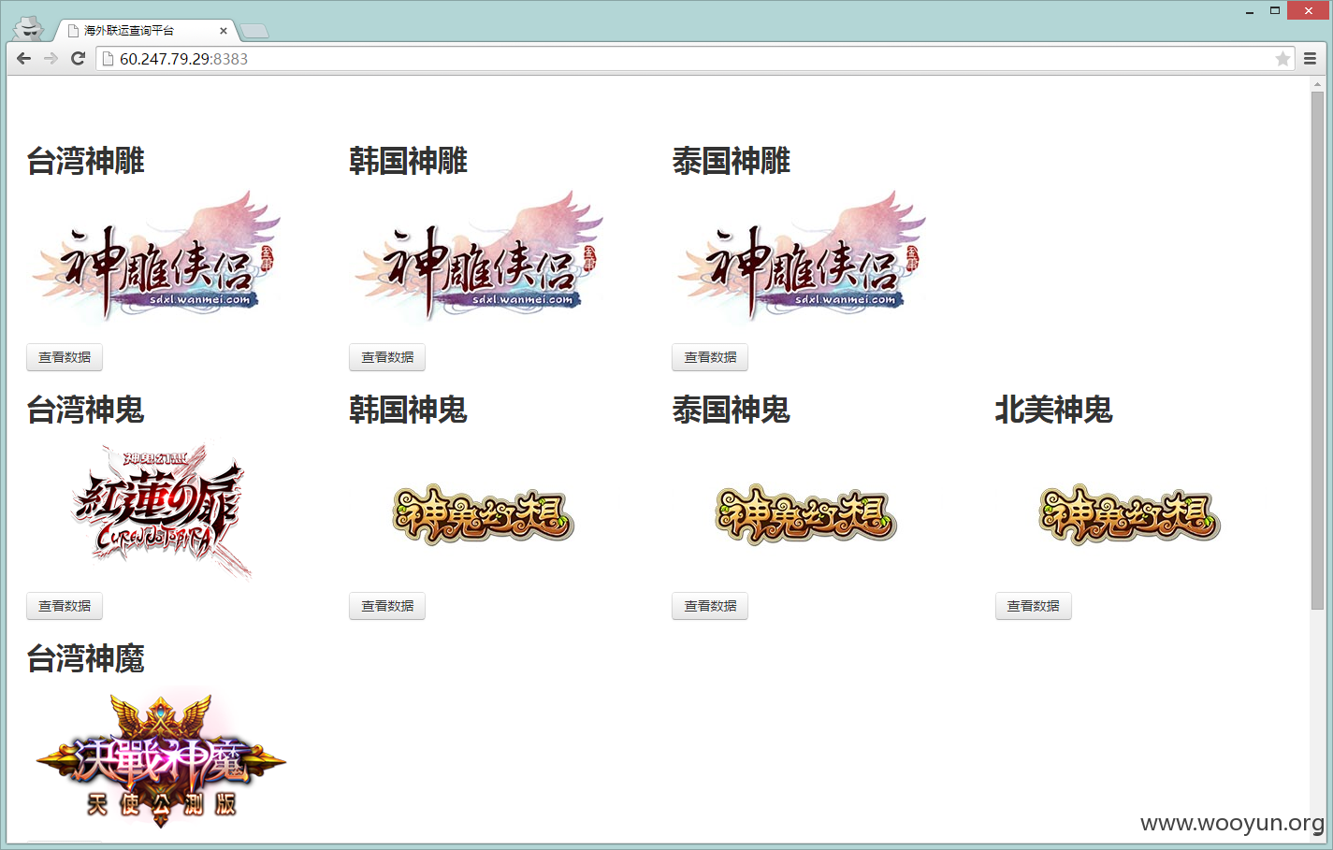Go forward to the next page

click(51, 58)
